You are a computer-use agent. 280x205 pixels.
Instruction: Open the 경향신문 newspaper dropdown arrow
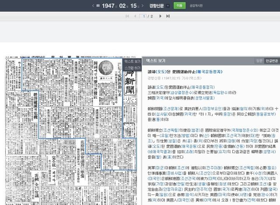point(168,6)
